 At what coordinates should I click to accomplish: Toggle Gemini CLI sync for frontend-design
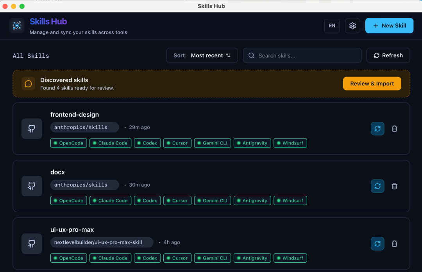tap(212, 143)
